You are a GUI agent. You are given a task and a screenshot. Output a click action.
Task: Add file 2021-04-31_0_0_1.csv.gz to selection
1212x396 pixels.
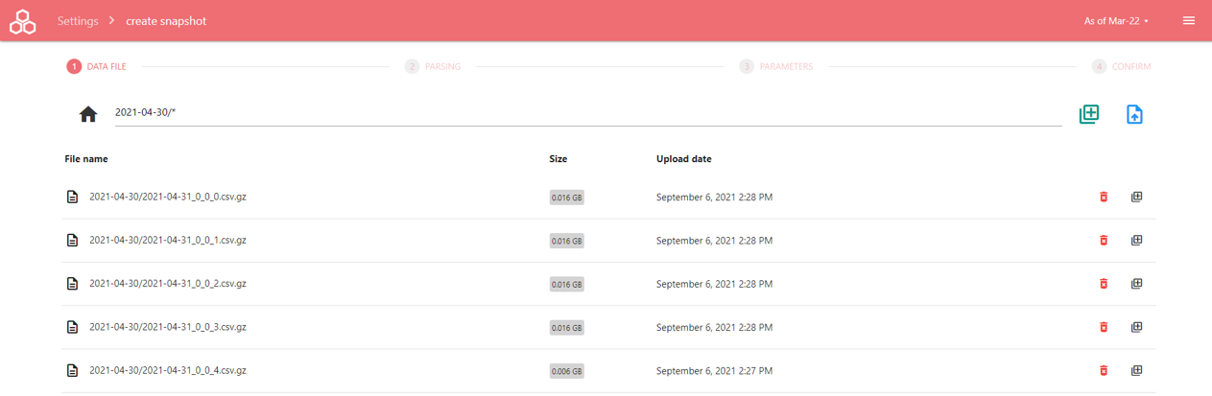(x=1136, y=241)
